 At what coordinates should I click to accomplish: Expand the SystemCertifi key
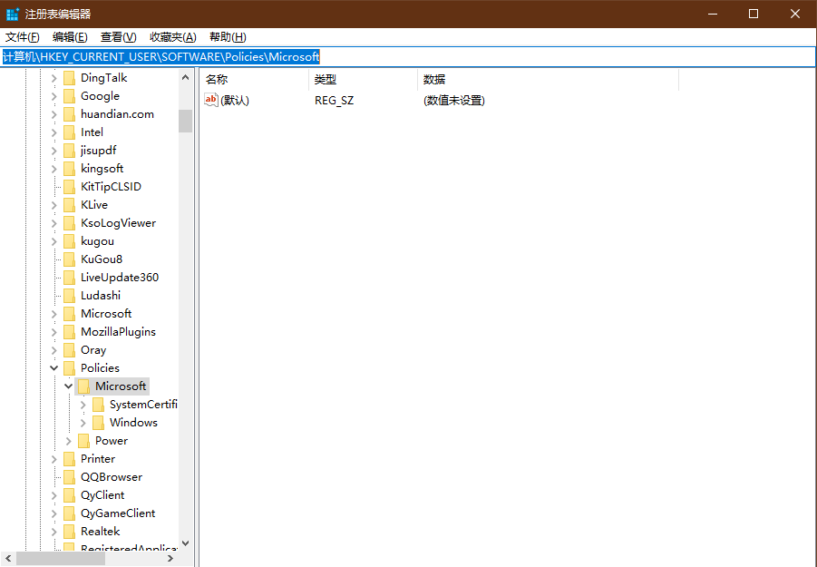click(x=83, y=405)
